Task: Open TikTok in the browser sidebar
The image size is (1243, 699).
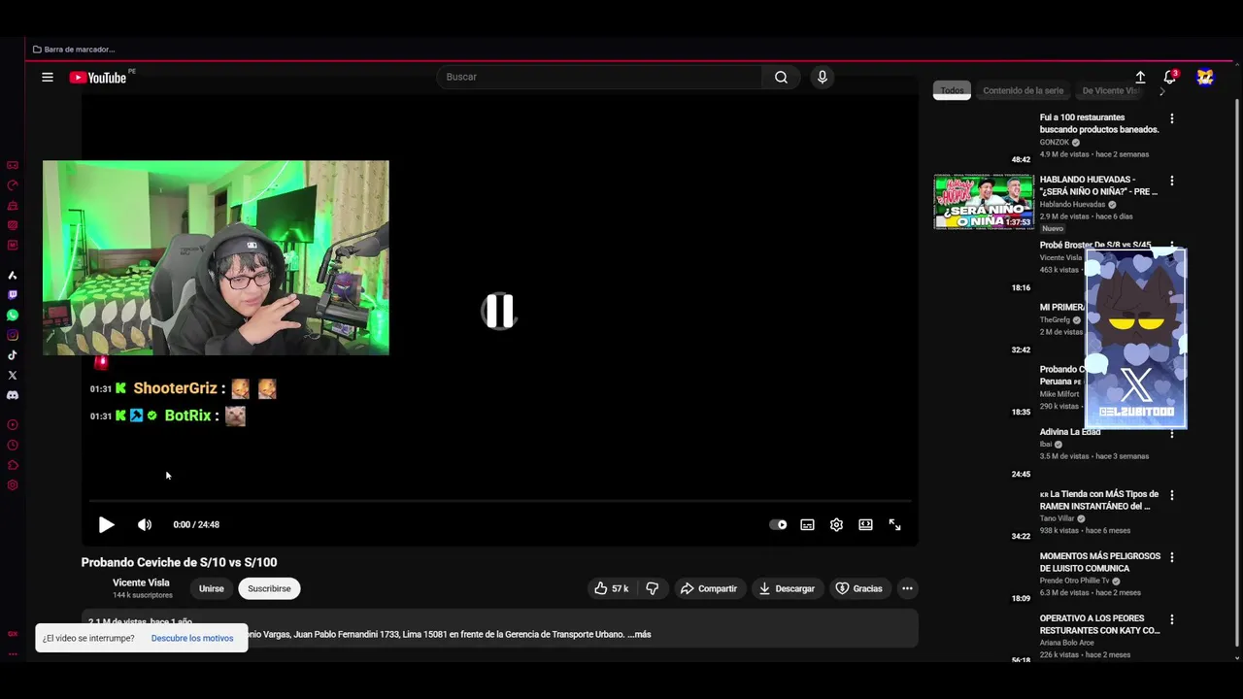Action: coord(13,355)
